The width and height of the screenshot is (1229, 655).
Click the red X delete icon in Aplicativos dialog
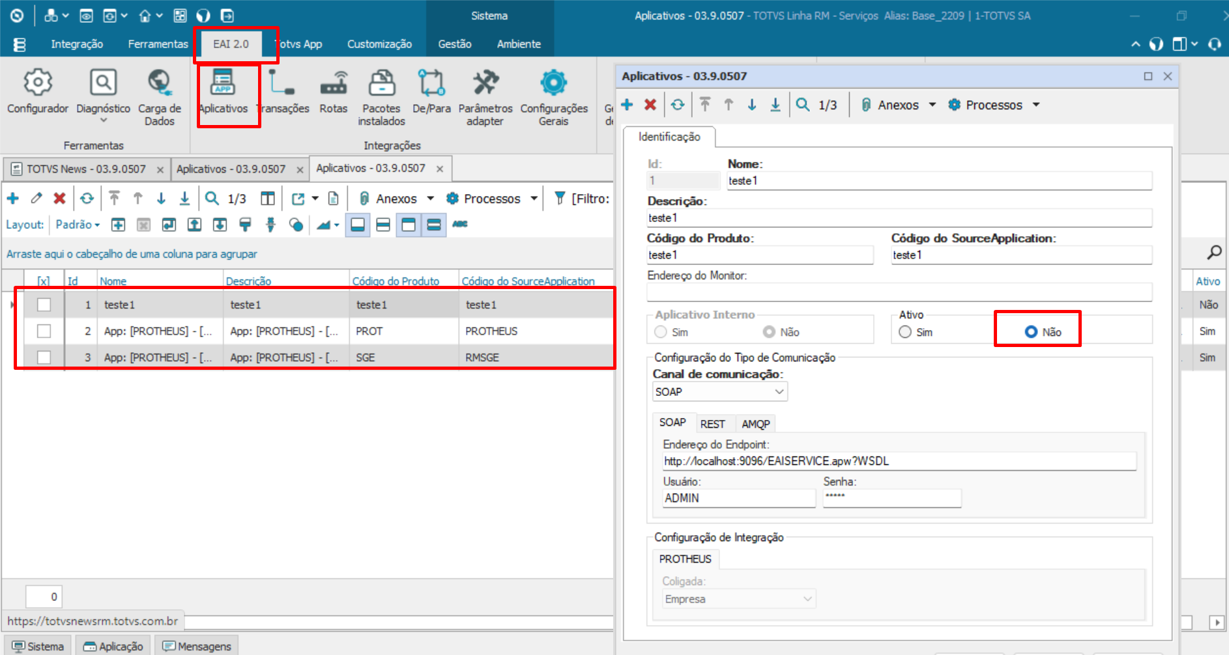tap(650, 105)
